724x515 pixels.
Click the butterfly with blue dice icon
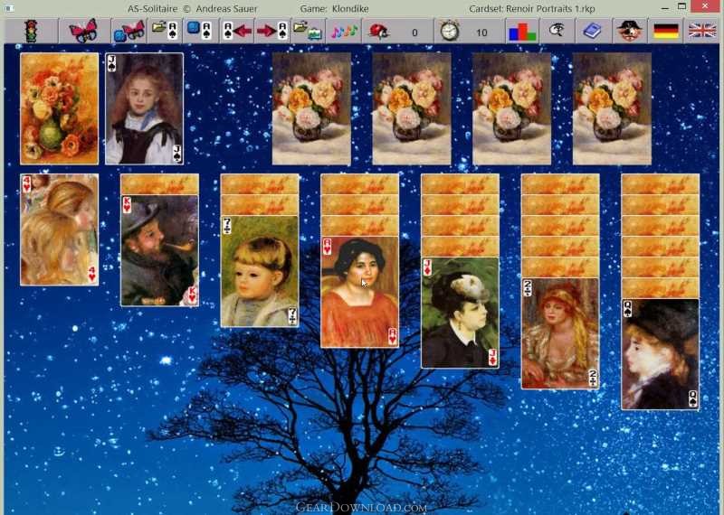tap(129, 32)
